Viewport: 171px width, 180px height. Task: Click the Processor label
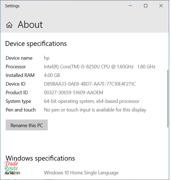[16, 67]
